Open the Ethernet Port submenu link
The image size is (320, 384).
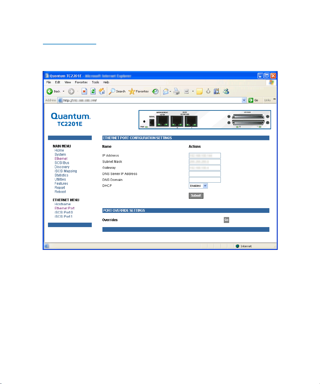tap(65, 208)
